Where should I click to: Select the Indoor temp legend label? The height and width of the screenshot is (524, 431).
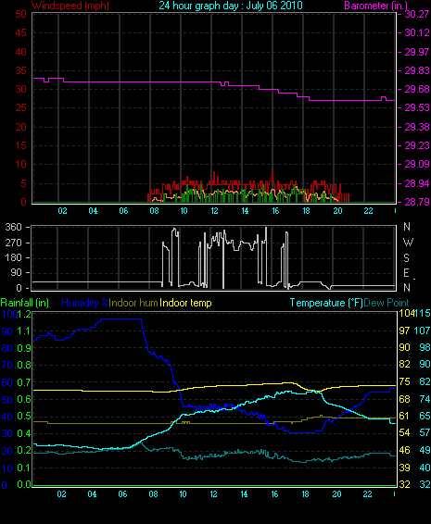pos(185,303)
